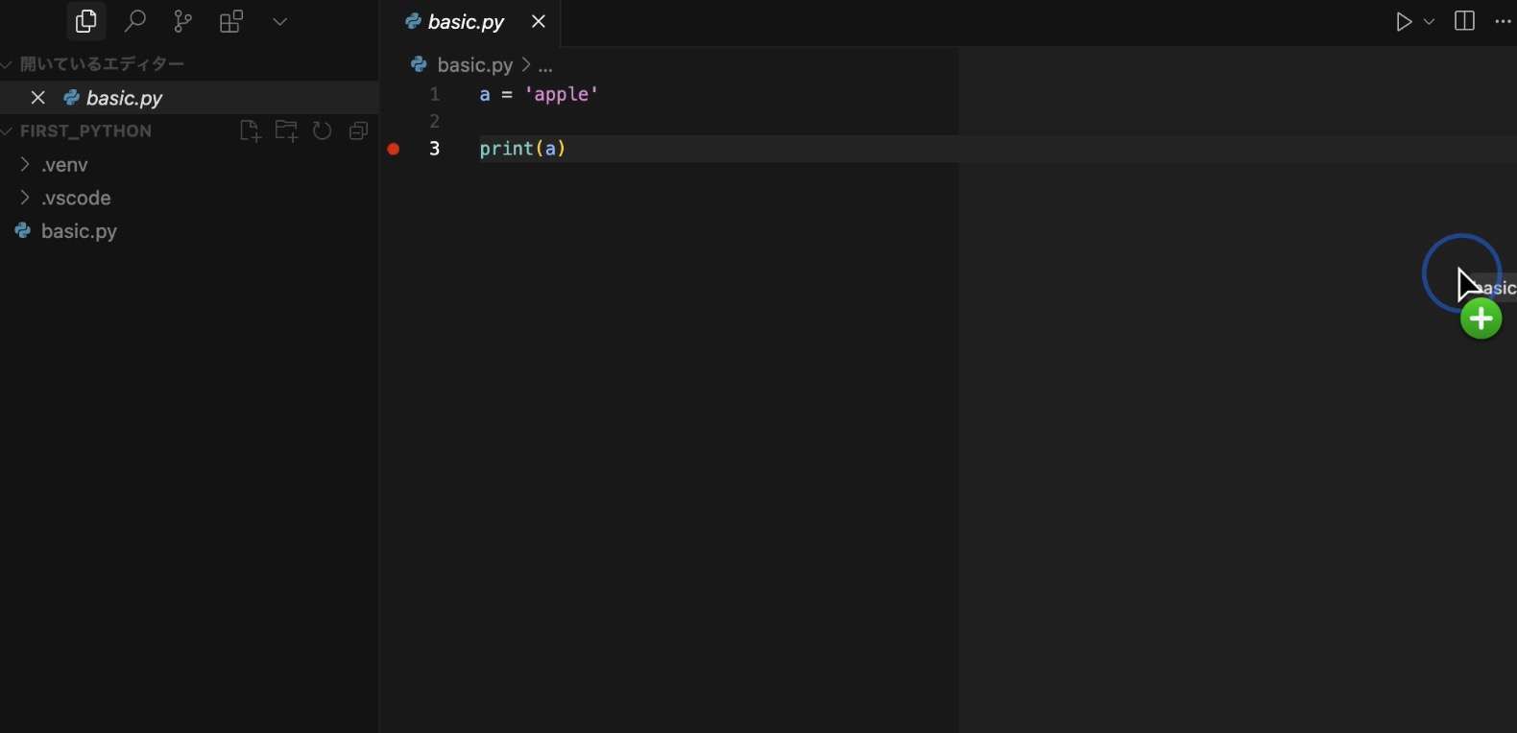Open the Extensions view icon
1517x733 pixels.
231,21
